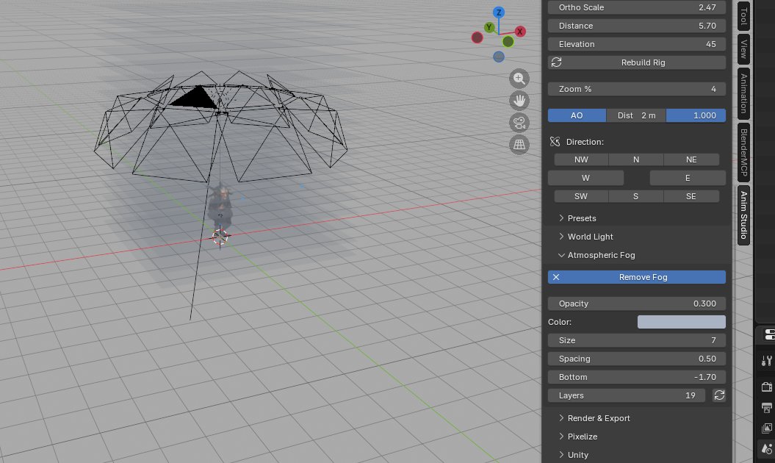Image resolution: width=775 pixels, height=463 pixels.
Task: Open the Tool sidebar tab
Action: tap(743, 16)
